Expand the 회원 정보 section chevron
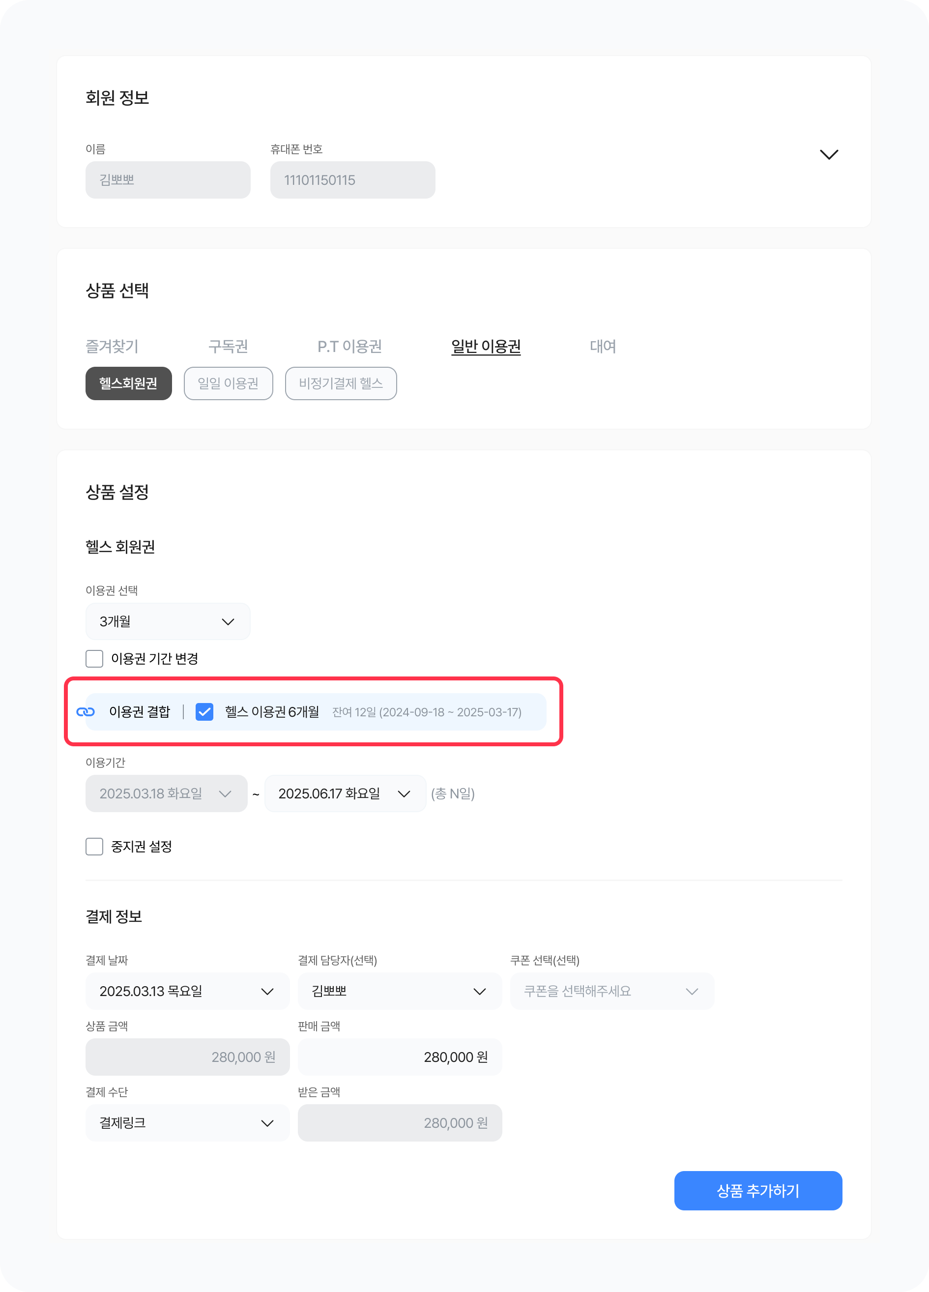Image resolution: width=929 pixels, height=1292 pixels. [828, 154]
